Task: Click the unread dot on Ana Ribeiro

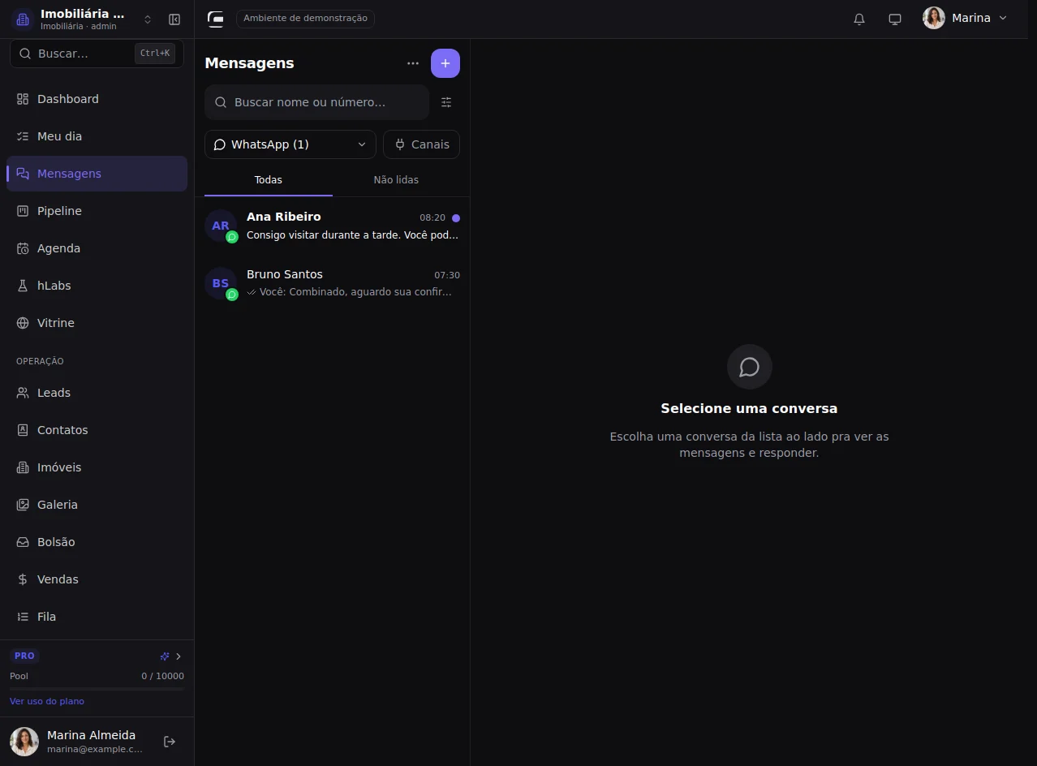Action: click(x=456, y=218)
